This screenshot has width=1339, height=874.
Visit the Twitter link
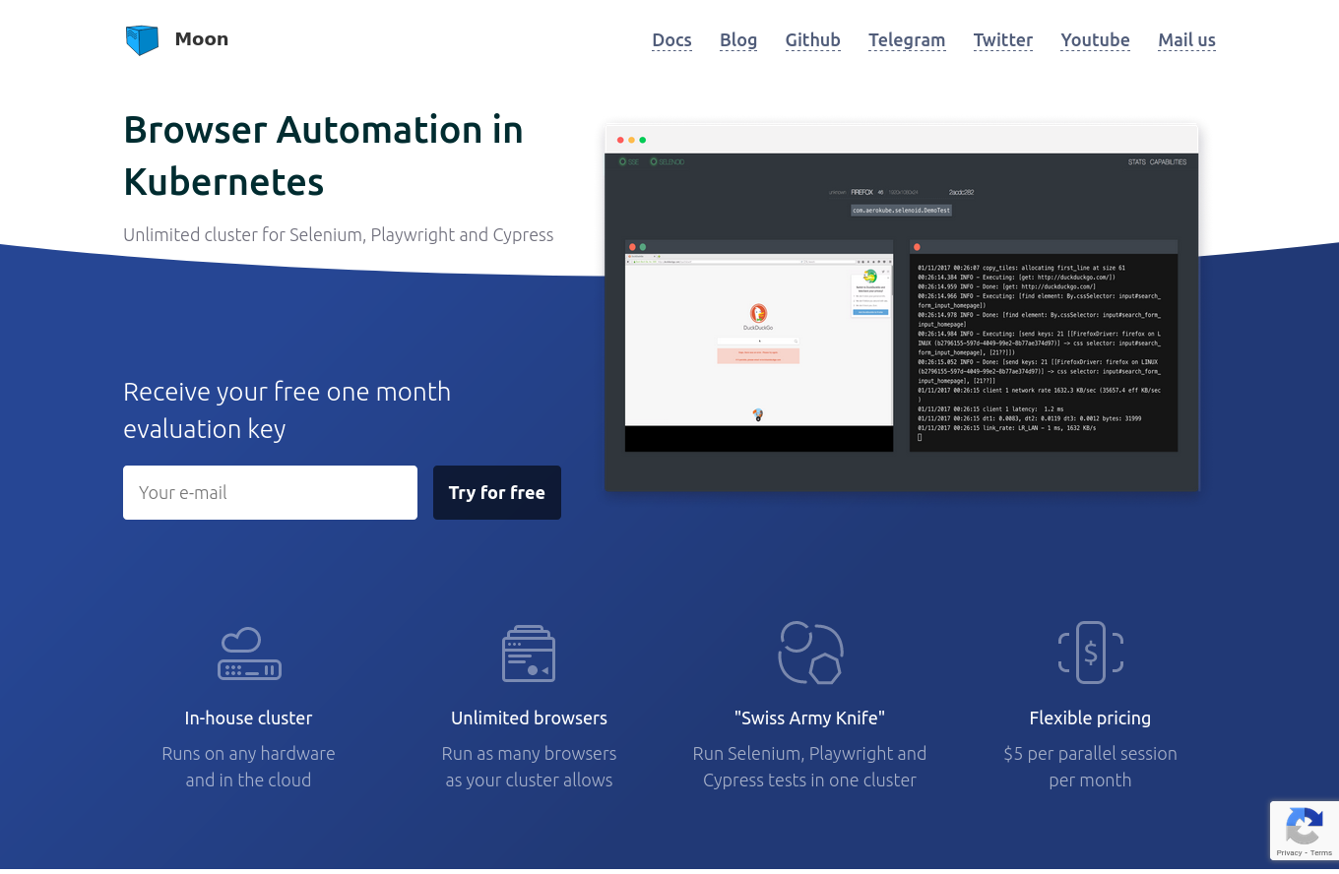pyautogui.click(x=1002, y=40)
